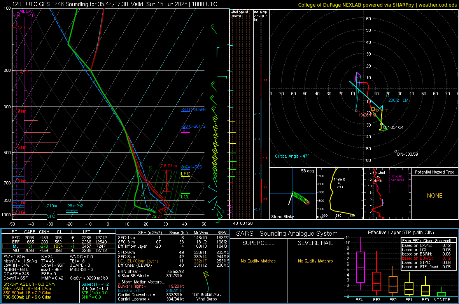Click the LCL-EL (Cloud Layer) row
459x304 pixels.
point(173,261)
